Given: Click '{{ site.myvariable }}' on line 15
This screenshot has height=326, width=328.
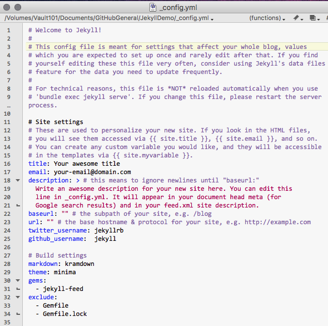Looking at the screenshot, I should click(x=151, y=155).
